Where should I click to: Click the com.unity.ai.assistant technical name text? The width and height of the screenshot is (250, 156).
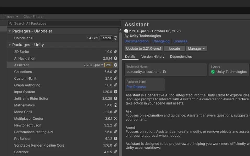click(x=143, y=72)
